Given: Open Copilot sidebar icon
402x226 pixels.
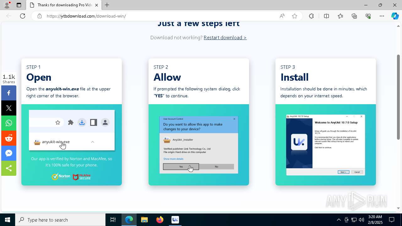Looking at the screenshot, I should [395, 16].
